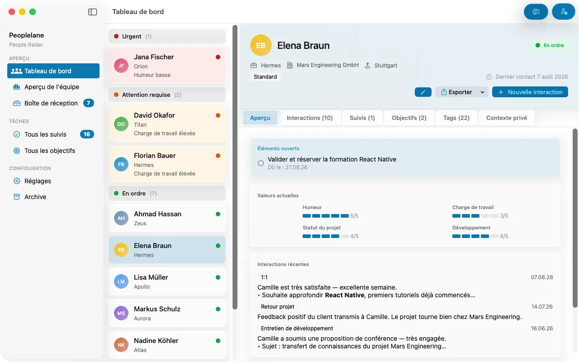Click the share icon on Exporter
Screen dimensions: 579x362
444,92
